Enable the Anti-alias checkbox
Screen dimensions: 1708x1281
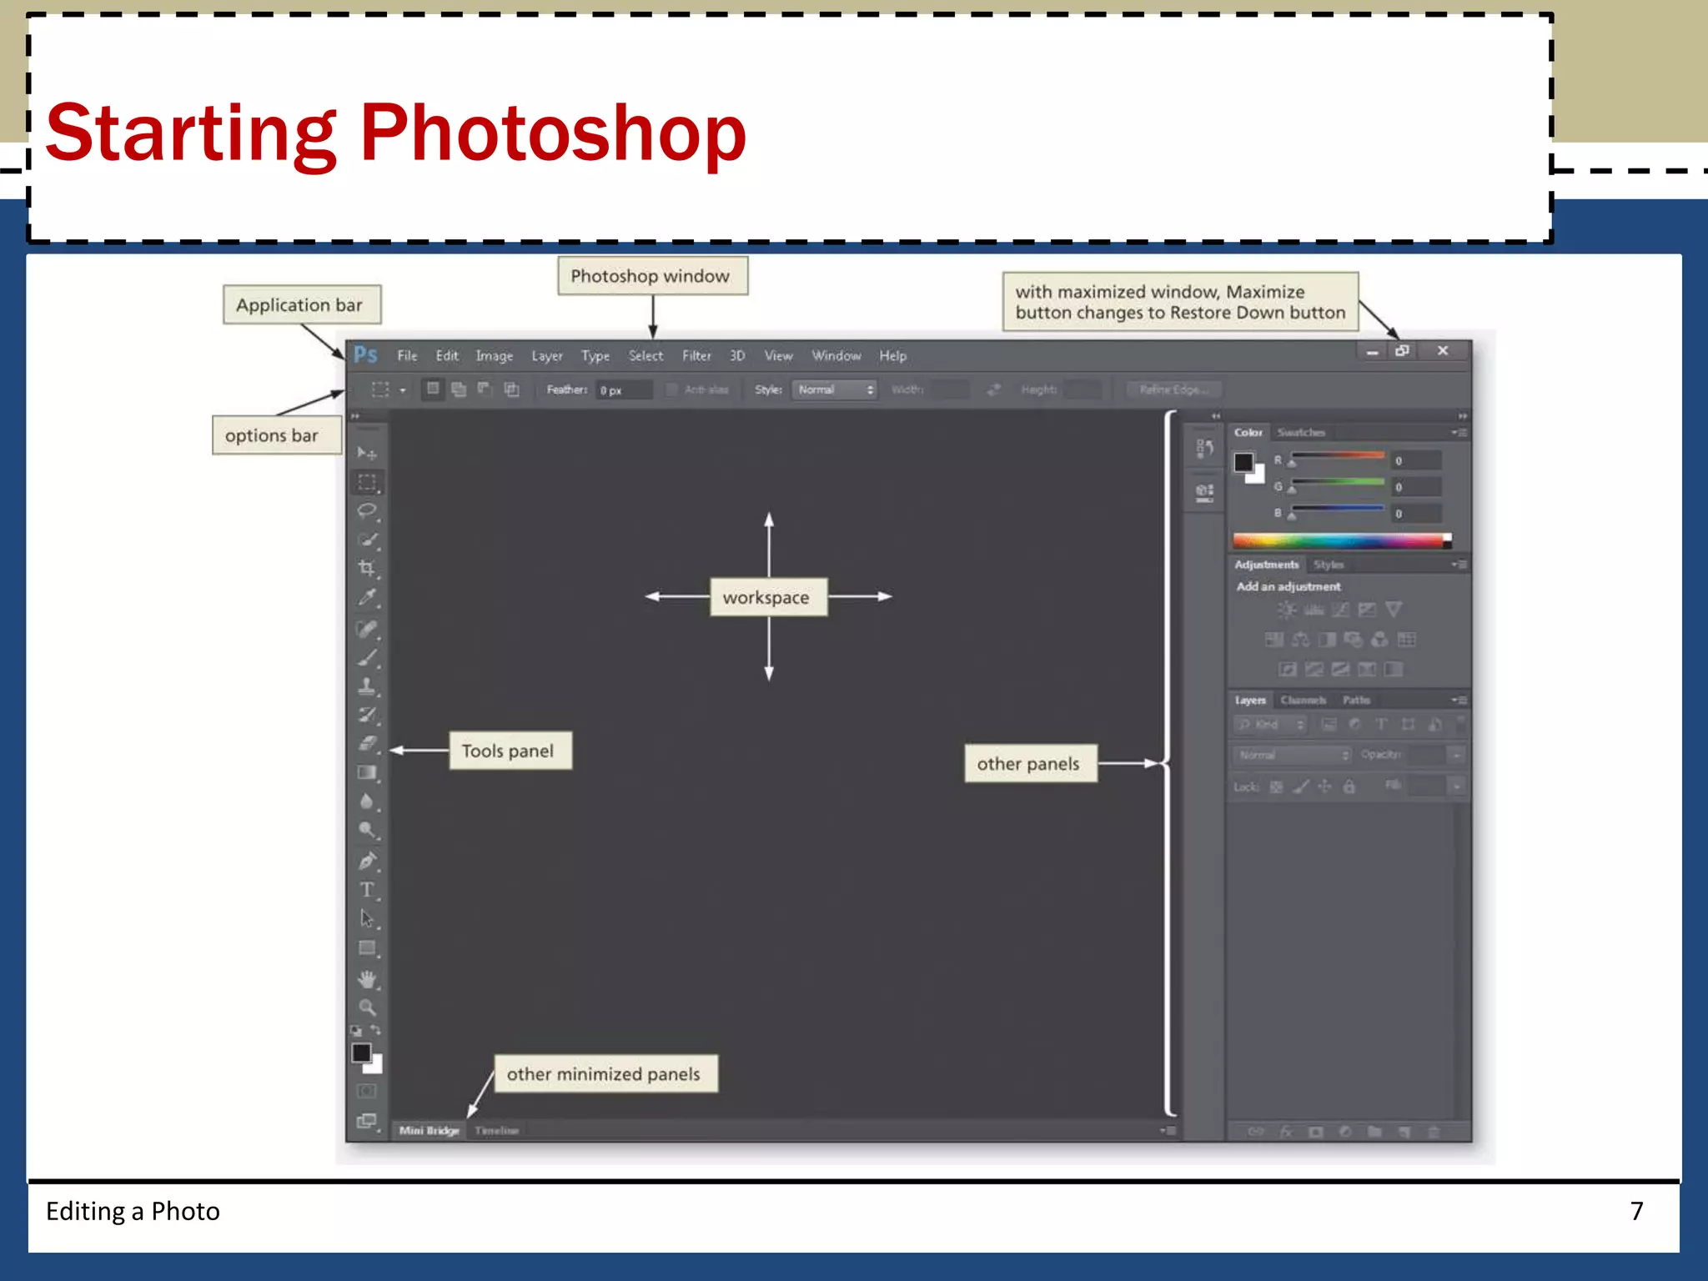671,389
